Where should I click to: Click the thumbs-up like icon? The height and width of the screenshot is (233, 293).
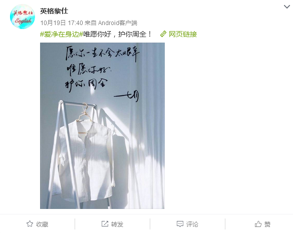click(x=258, y=224)
